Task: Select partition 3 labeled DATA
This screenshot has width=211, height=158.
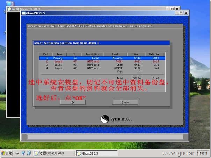Action: (101, 65)
